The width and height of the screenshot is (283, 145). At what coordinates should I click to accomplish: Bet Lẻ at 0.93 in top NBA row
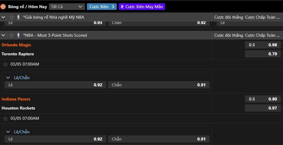(55, 23)
